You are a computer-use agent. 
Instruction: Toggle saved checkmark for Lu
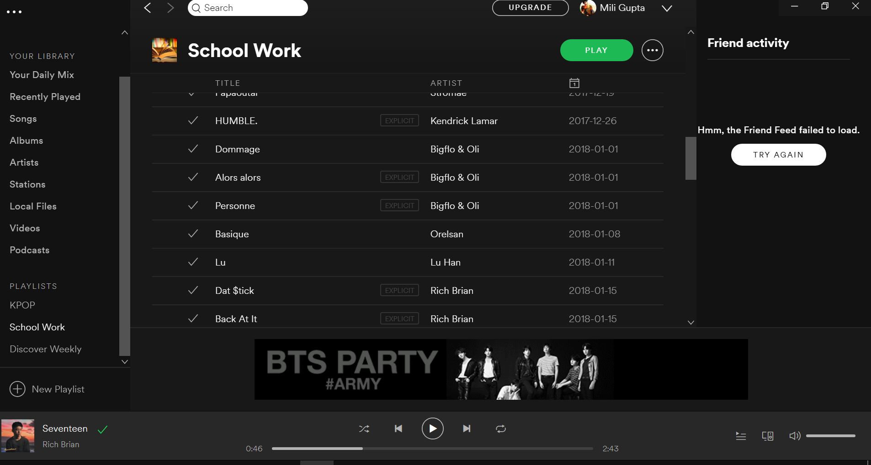pyautogui.click(x=193, y=262)
